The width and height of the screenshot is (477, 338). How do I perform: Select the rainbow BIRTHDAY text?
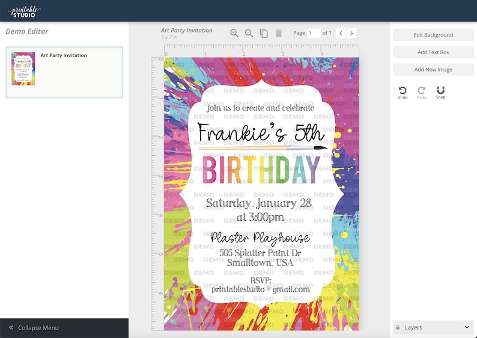coord(261,170)
